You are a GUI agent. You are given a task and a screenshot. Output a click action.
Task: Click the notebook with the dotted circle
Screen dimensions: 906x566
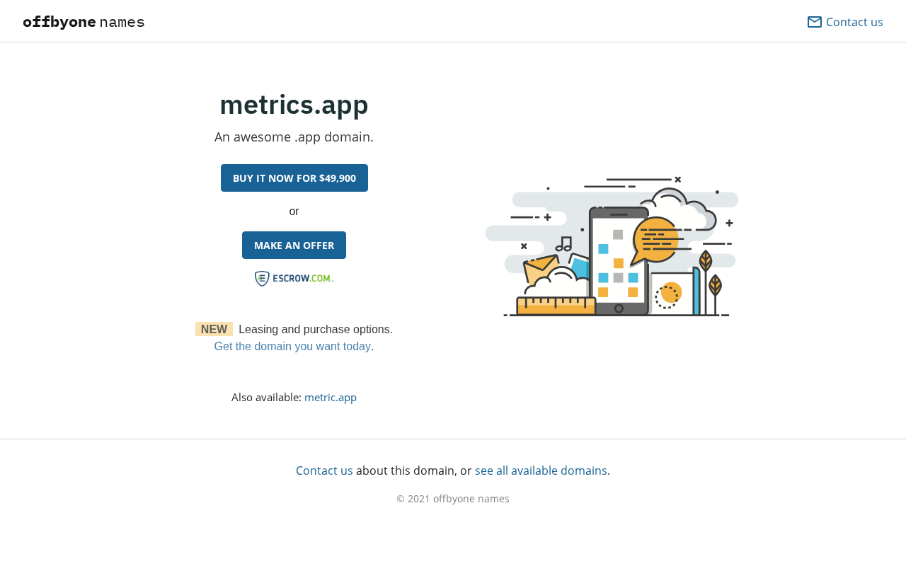coord(672,294)
